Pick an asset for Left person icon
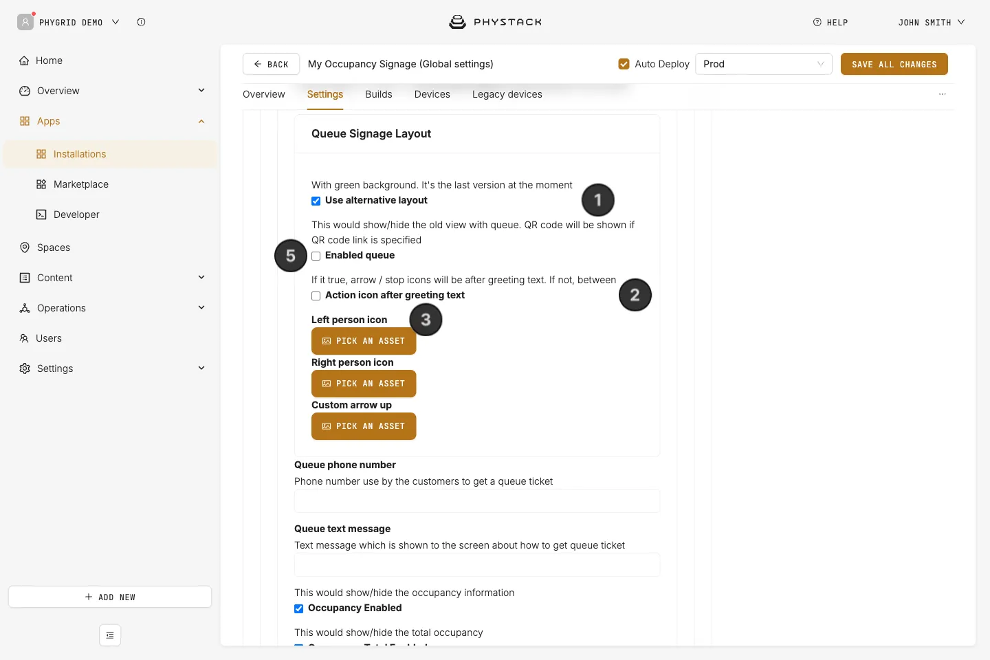 [364, 341]
